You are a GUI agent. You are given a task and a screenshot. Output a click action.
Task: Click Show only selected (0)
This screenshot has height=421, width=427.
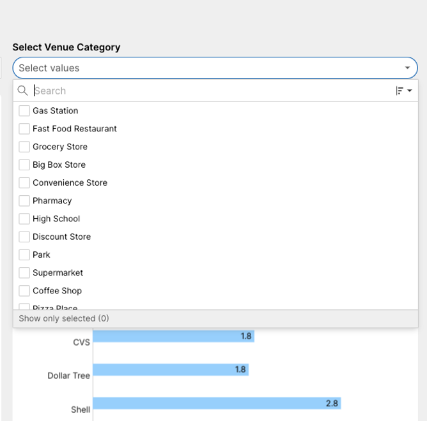pyautogui.click(x=64, y=318)
